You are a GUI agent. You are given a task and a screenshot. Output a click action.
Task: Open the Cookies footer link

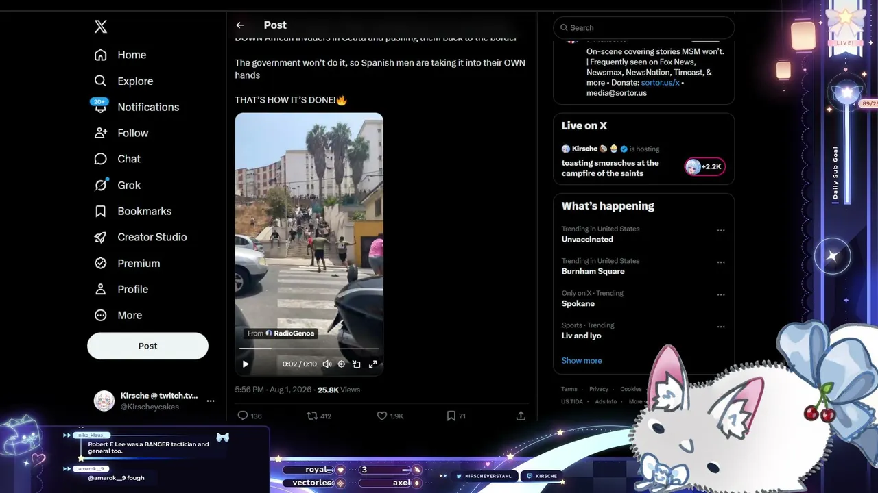coord(631,389)
